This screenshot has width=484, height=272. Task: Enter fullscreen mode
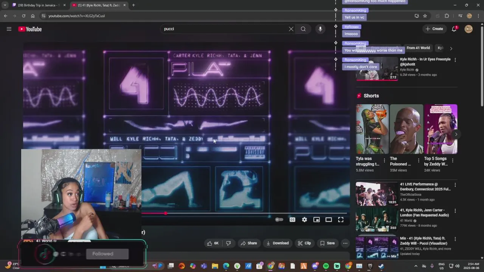341,219
